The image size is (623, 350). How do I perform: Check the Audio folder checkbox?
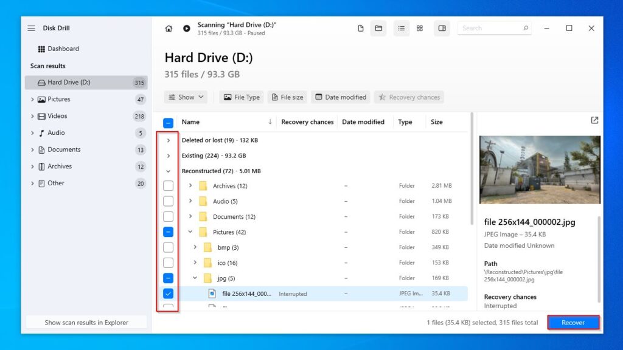[x=168, y=201]
